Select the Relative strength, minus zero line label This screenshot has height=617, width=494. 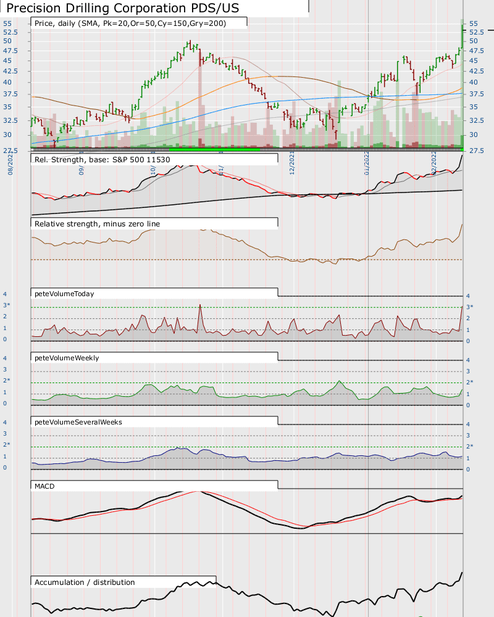pyautogui.click(x=98, y=224)
